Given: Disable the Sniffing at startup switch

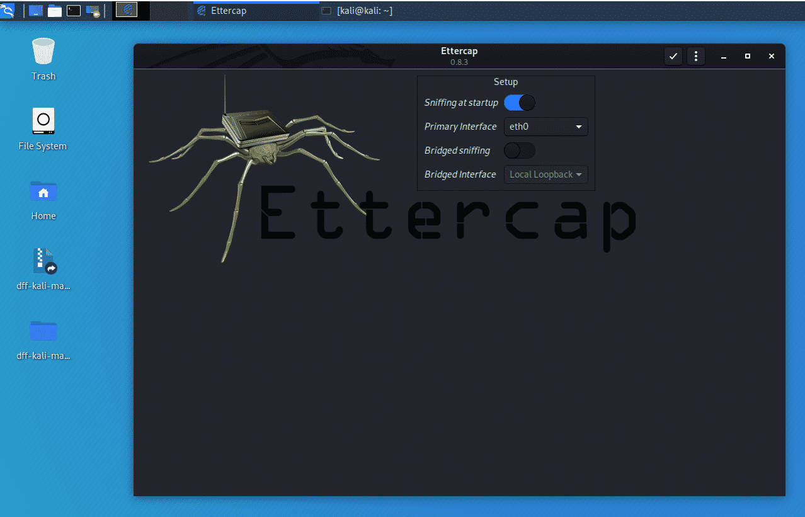Looking at the screenshot, I should [x=520, y=103].
